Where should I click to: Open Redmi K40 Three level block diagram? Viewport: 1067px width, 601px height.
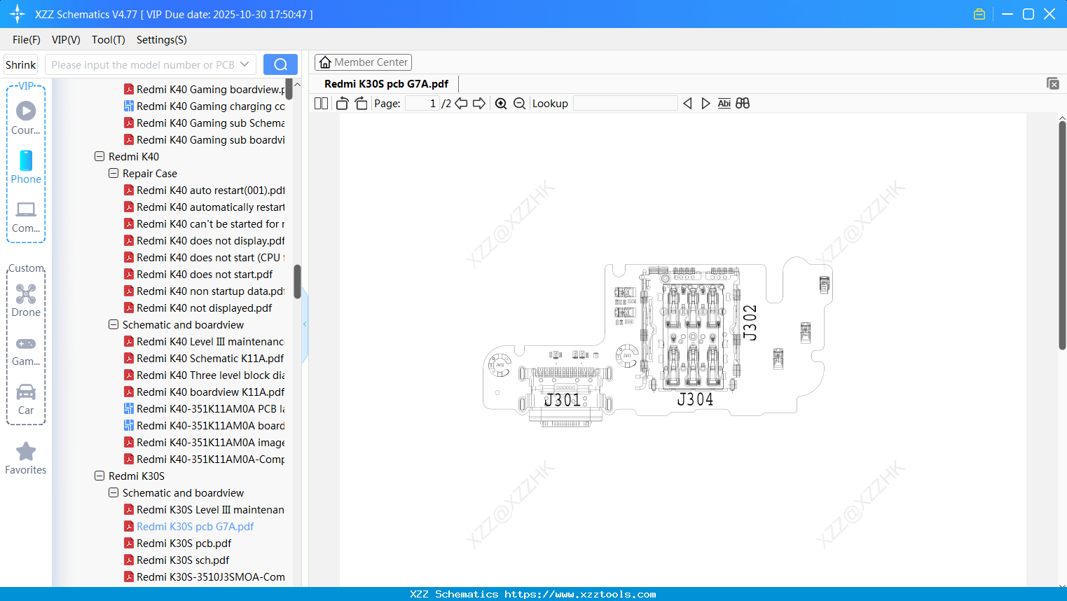205,375
